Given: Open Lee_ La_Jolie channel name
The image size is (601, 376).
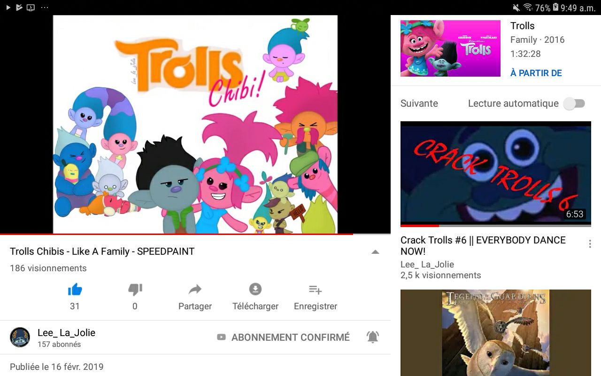Looking at the screenshot, I should pyautogui.click(x=66, y=333).
